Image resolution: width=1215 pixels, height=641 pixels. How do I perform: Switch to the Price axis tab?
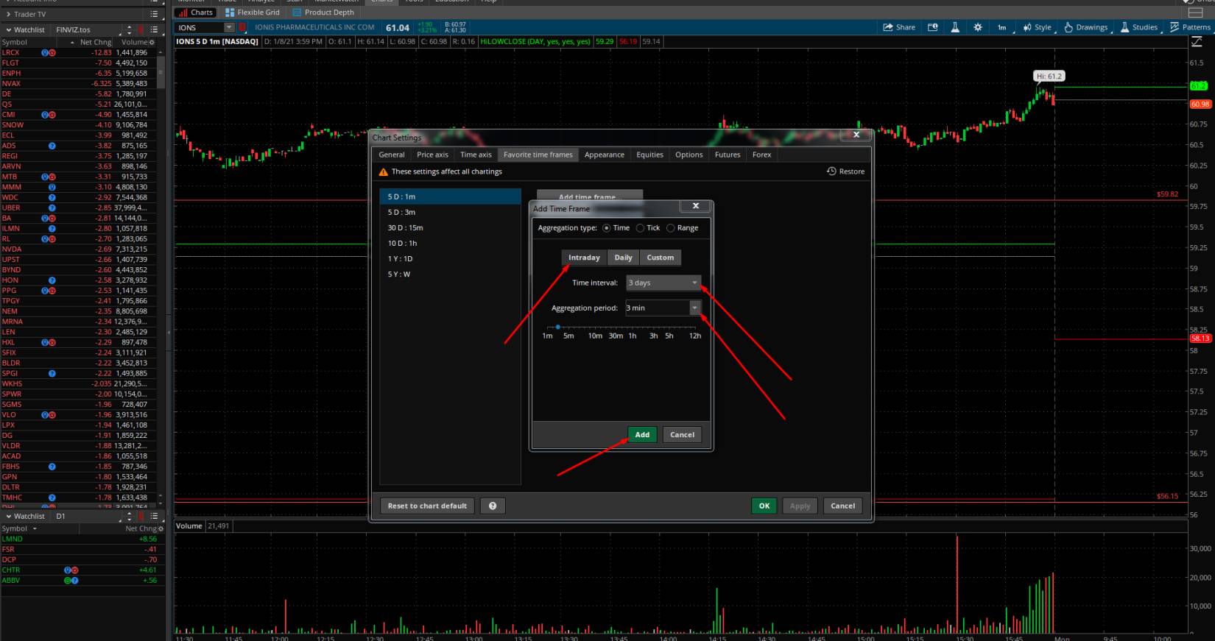[432, 155]
